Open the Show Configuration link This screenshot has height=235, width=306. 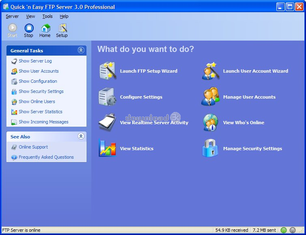pos(38,82)
